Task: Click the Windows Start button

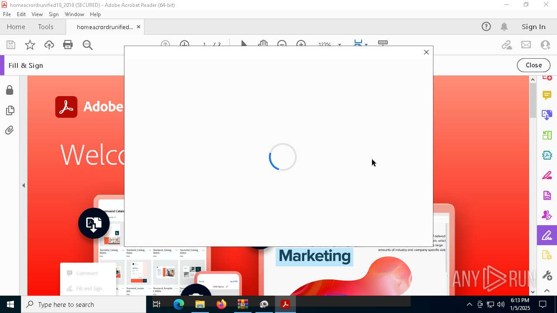Action: (x=10, y=304)
